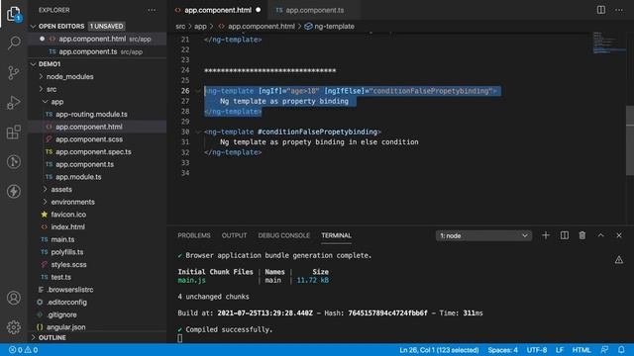Screen dimensions: 634x356
Task: Click the 'src' breadcrumb segment
Action: [x=180, y=27]
